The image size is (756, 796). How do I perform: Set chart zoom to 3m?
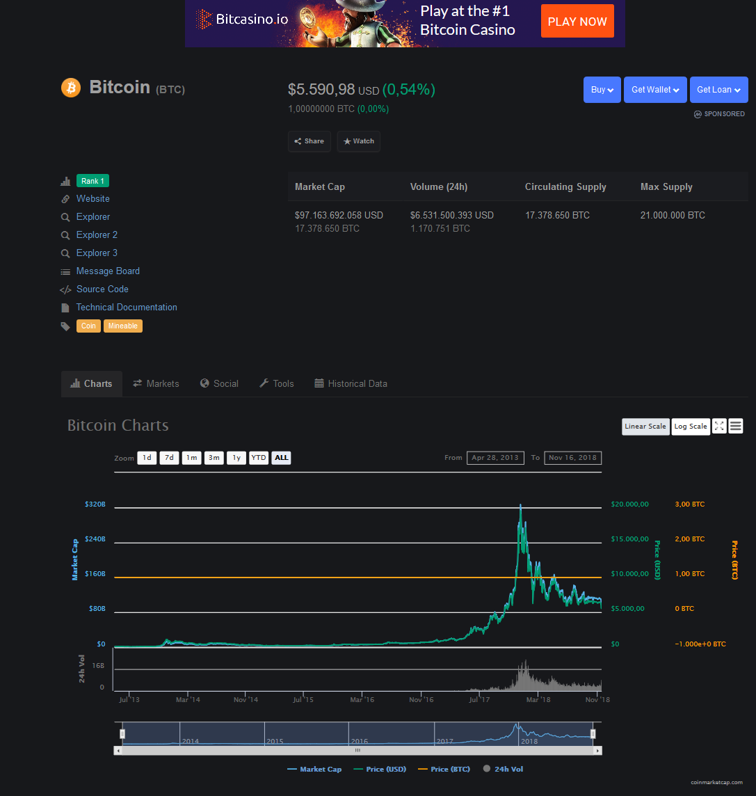pyautogui.click(x=214, y=458)
